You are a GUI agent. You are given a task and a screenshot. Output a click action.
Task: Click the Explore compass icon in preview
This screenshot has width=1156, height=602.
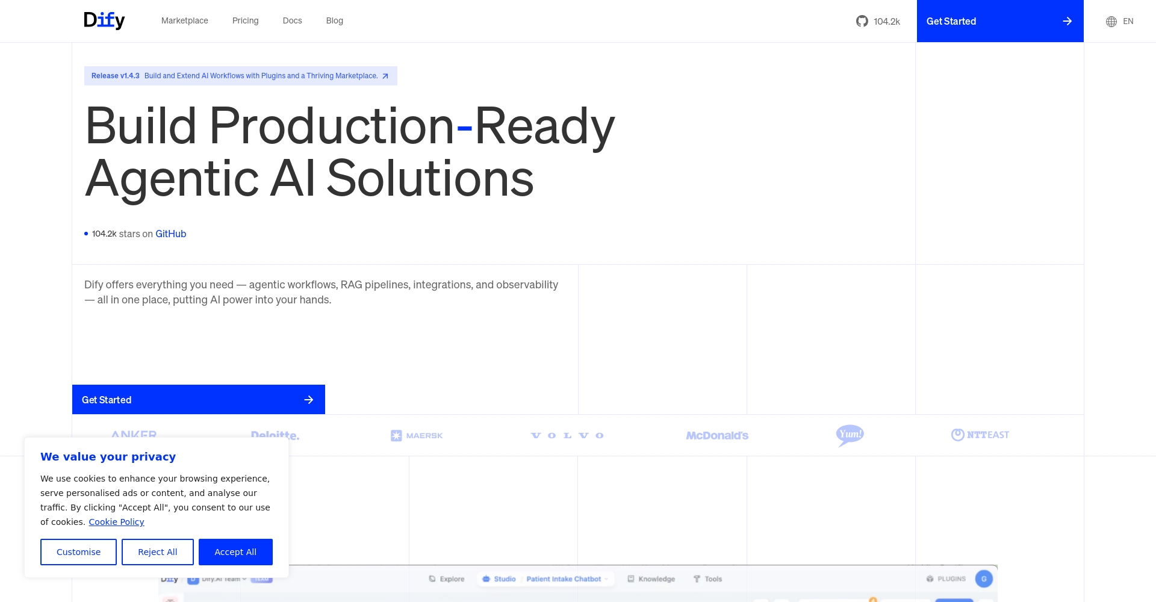pos(432,579)
